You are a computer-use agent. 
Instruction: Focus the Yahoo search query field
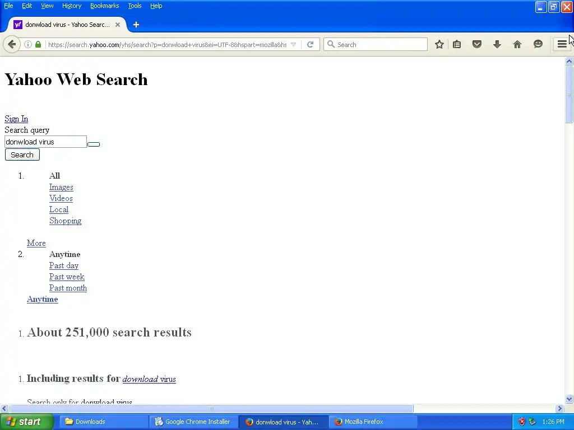[45, 142]
